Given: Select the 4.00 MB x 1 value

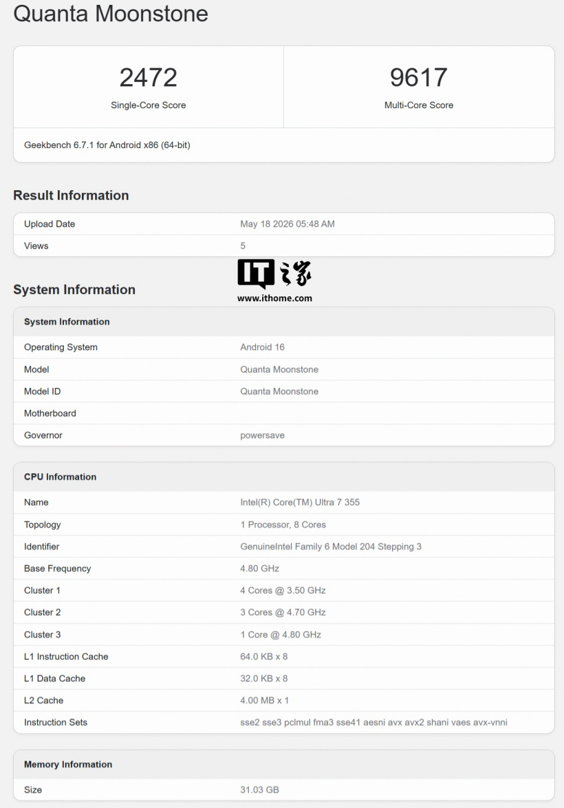Looking at the screenshot, I should (x=265, y=701).
